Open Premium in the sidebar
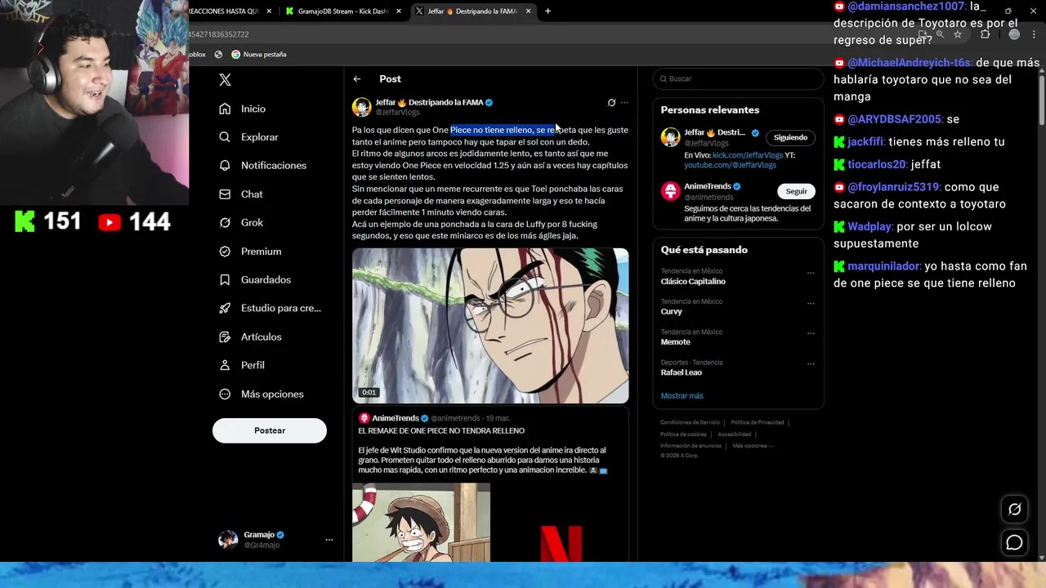Viewport: 1046px width, 588px height. click(x=250, y=252)
